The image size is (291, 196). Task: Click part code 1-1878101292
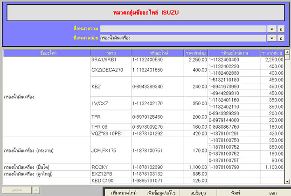[x=158, y=133]
